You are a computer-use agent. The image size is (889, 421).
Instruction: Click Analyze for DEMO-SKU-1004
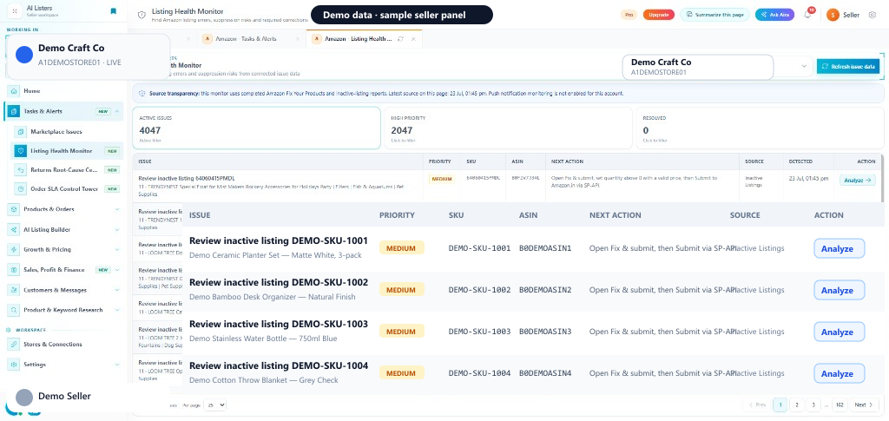(840, 373)
